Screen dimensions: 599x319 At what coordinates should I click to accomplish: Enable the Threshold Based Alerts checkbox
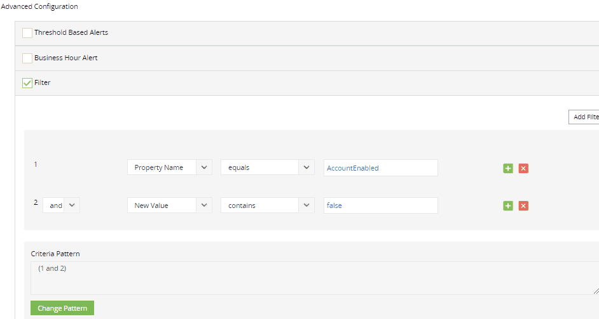27,33
